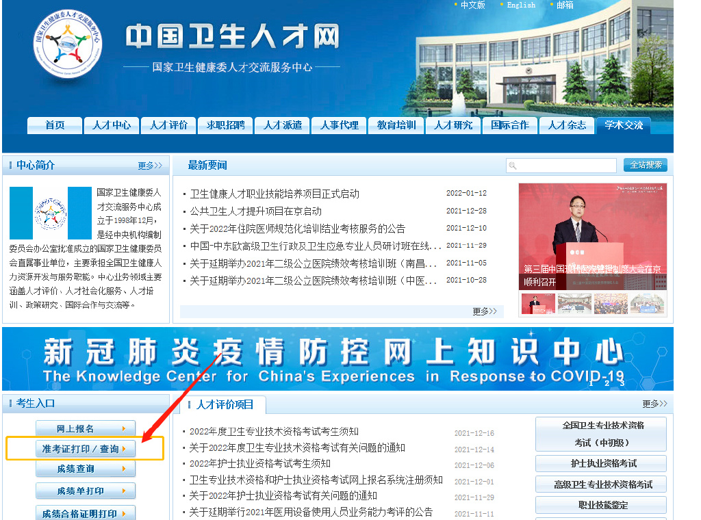The image size is (701, 520).
Task: Open the 教育培训 navigation tab
Action: click(x=396, y=125)
